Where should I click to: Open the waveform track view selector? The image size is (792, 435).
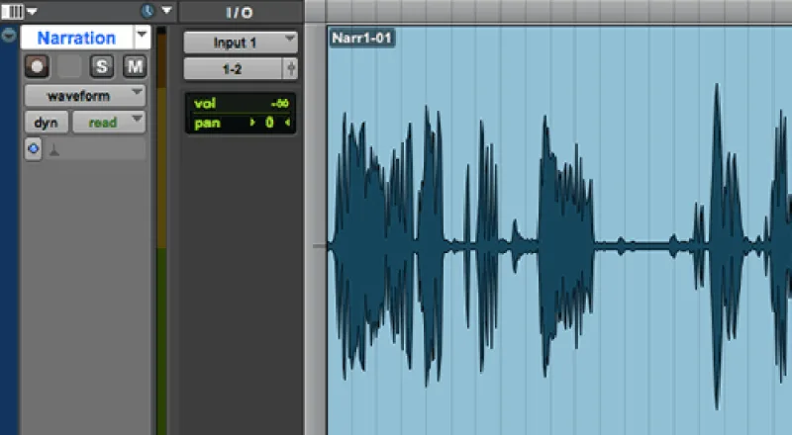click(x=85, y=96)
